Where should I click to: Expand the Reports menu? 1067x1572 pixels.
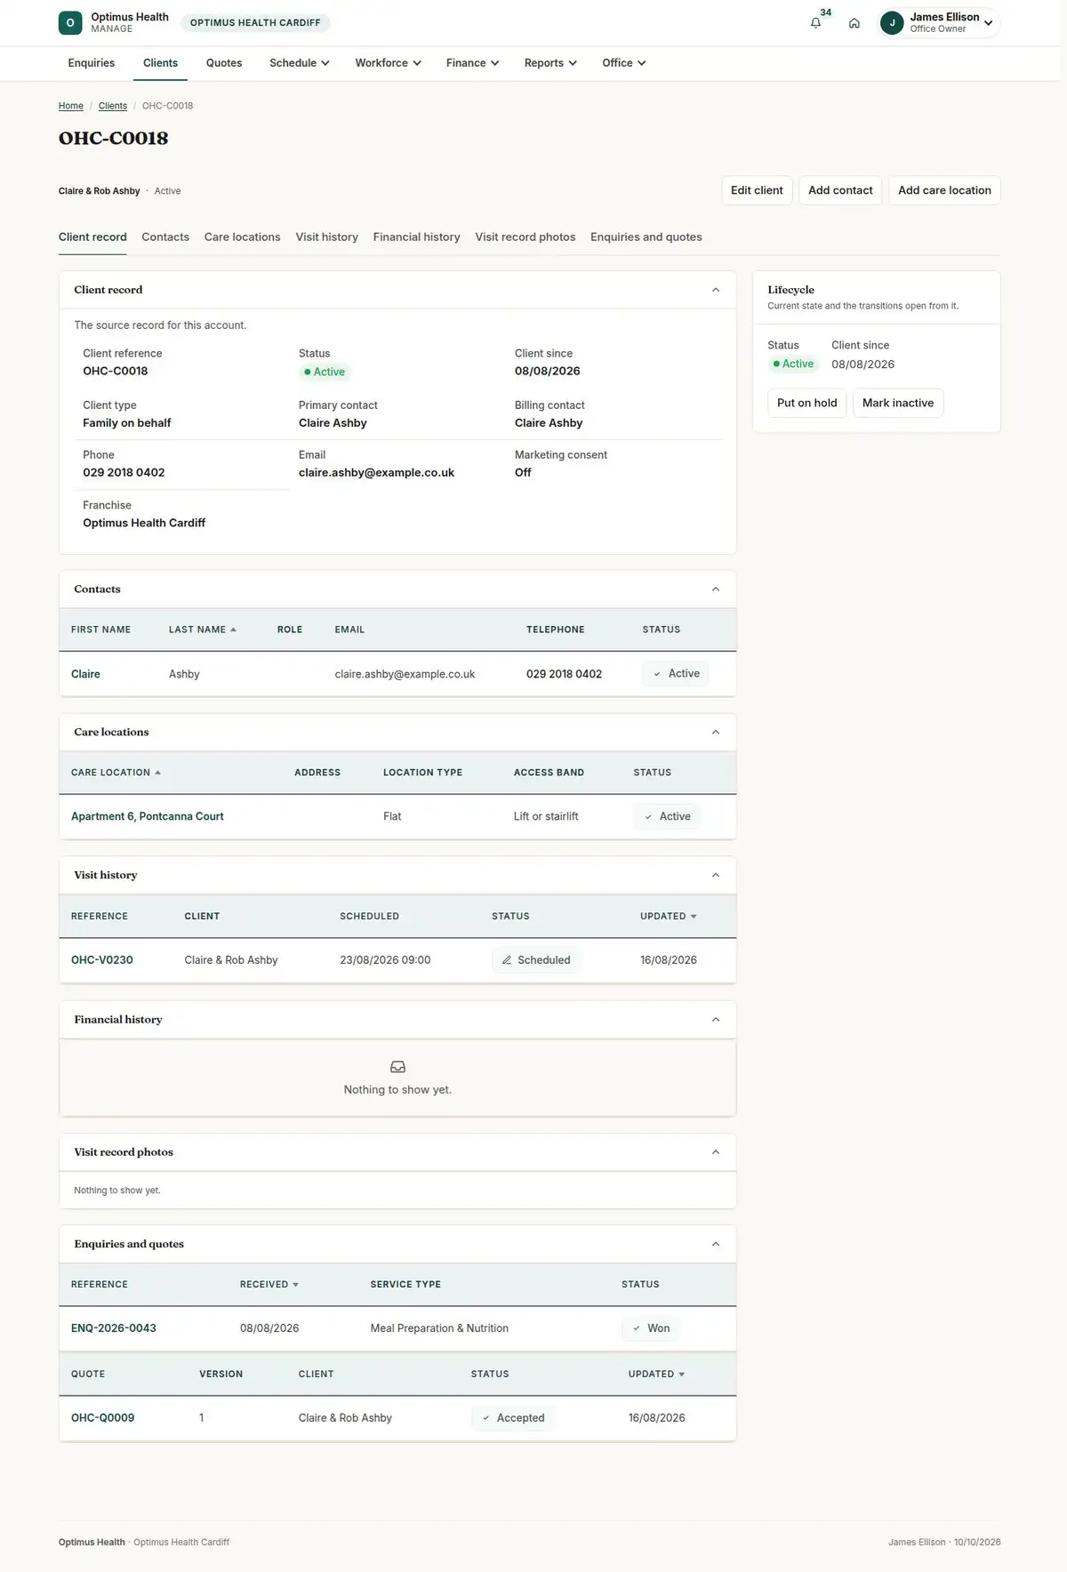click(x=550, y=63)
